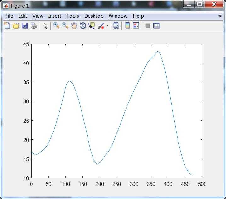Select the Zoom Out tool

click(65, 25)
